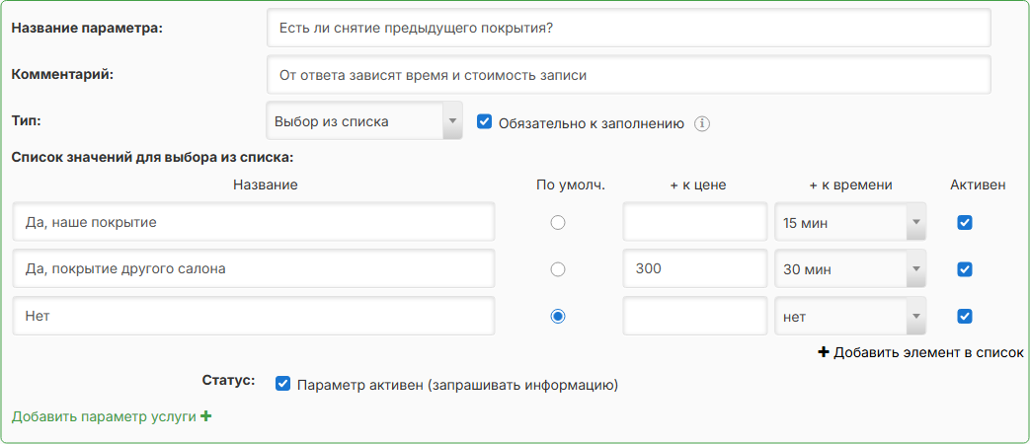Click the 'Статус:' label
The image size is (1030, 444).
[228, 381]
